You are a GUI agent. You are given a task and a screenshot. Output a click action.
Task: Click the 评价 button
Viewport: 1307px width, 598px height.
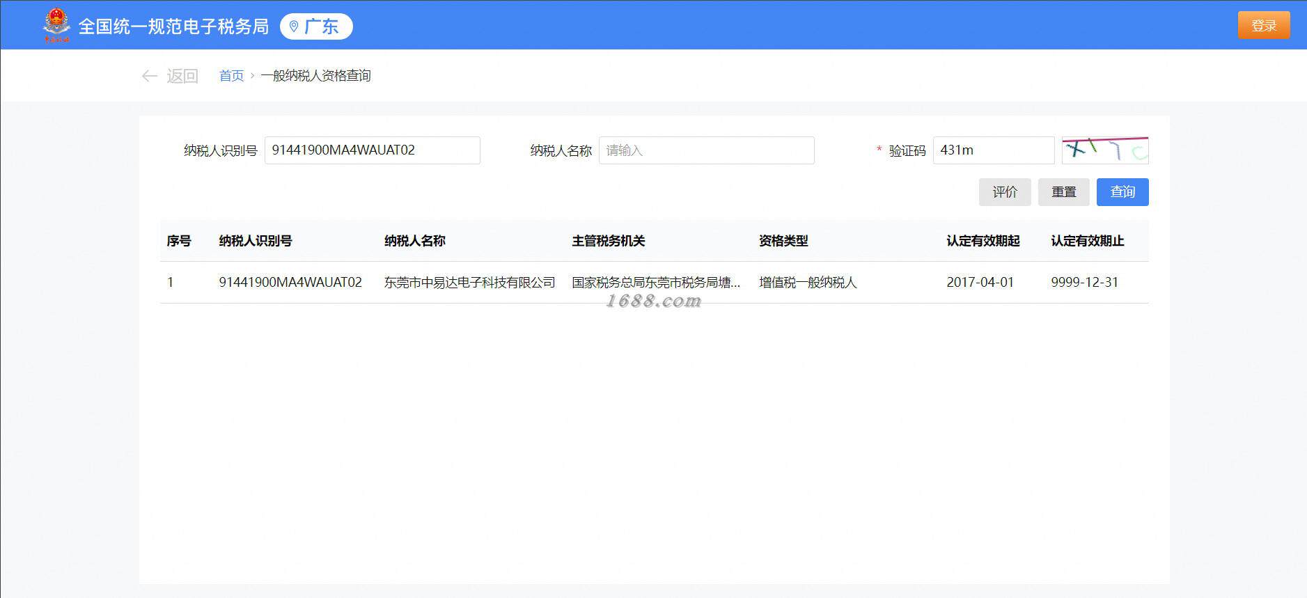point(1005,192)
